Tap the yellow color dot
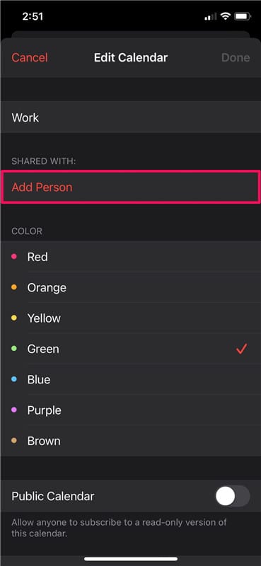This screenshot has height=566, width=261. [14, 318]
